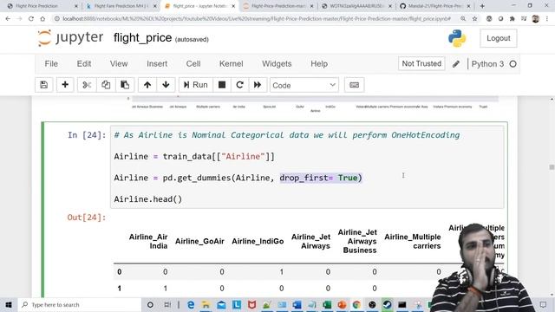Open Cortana circle on taskbar
Image resolution: width=555 pixels, height=312 pixels.
tap(150, 304)
